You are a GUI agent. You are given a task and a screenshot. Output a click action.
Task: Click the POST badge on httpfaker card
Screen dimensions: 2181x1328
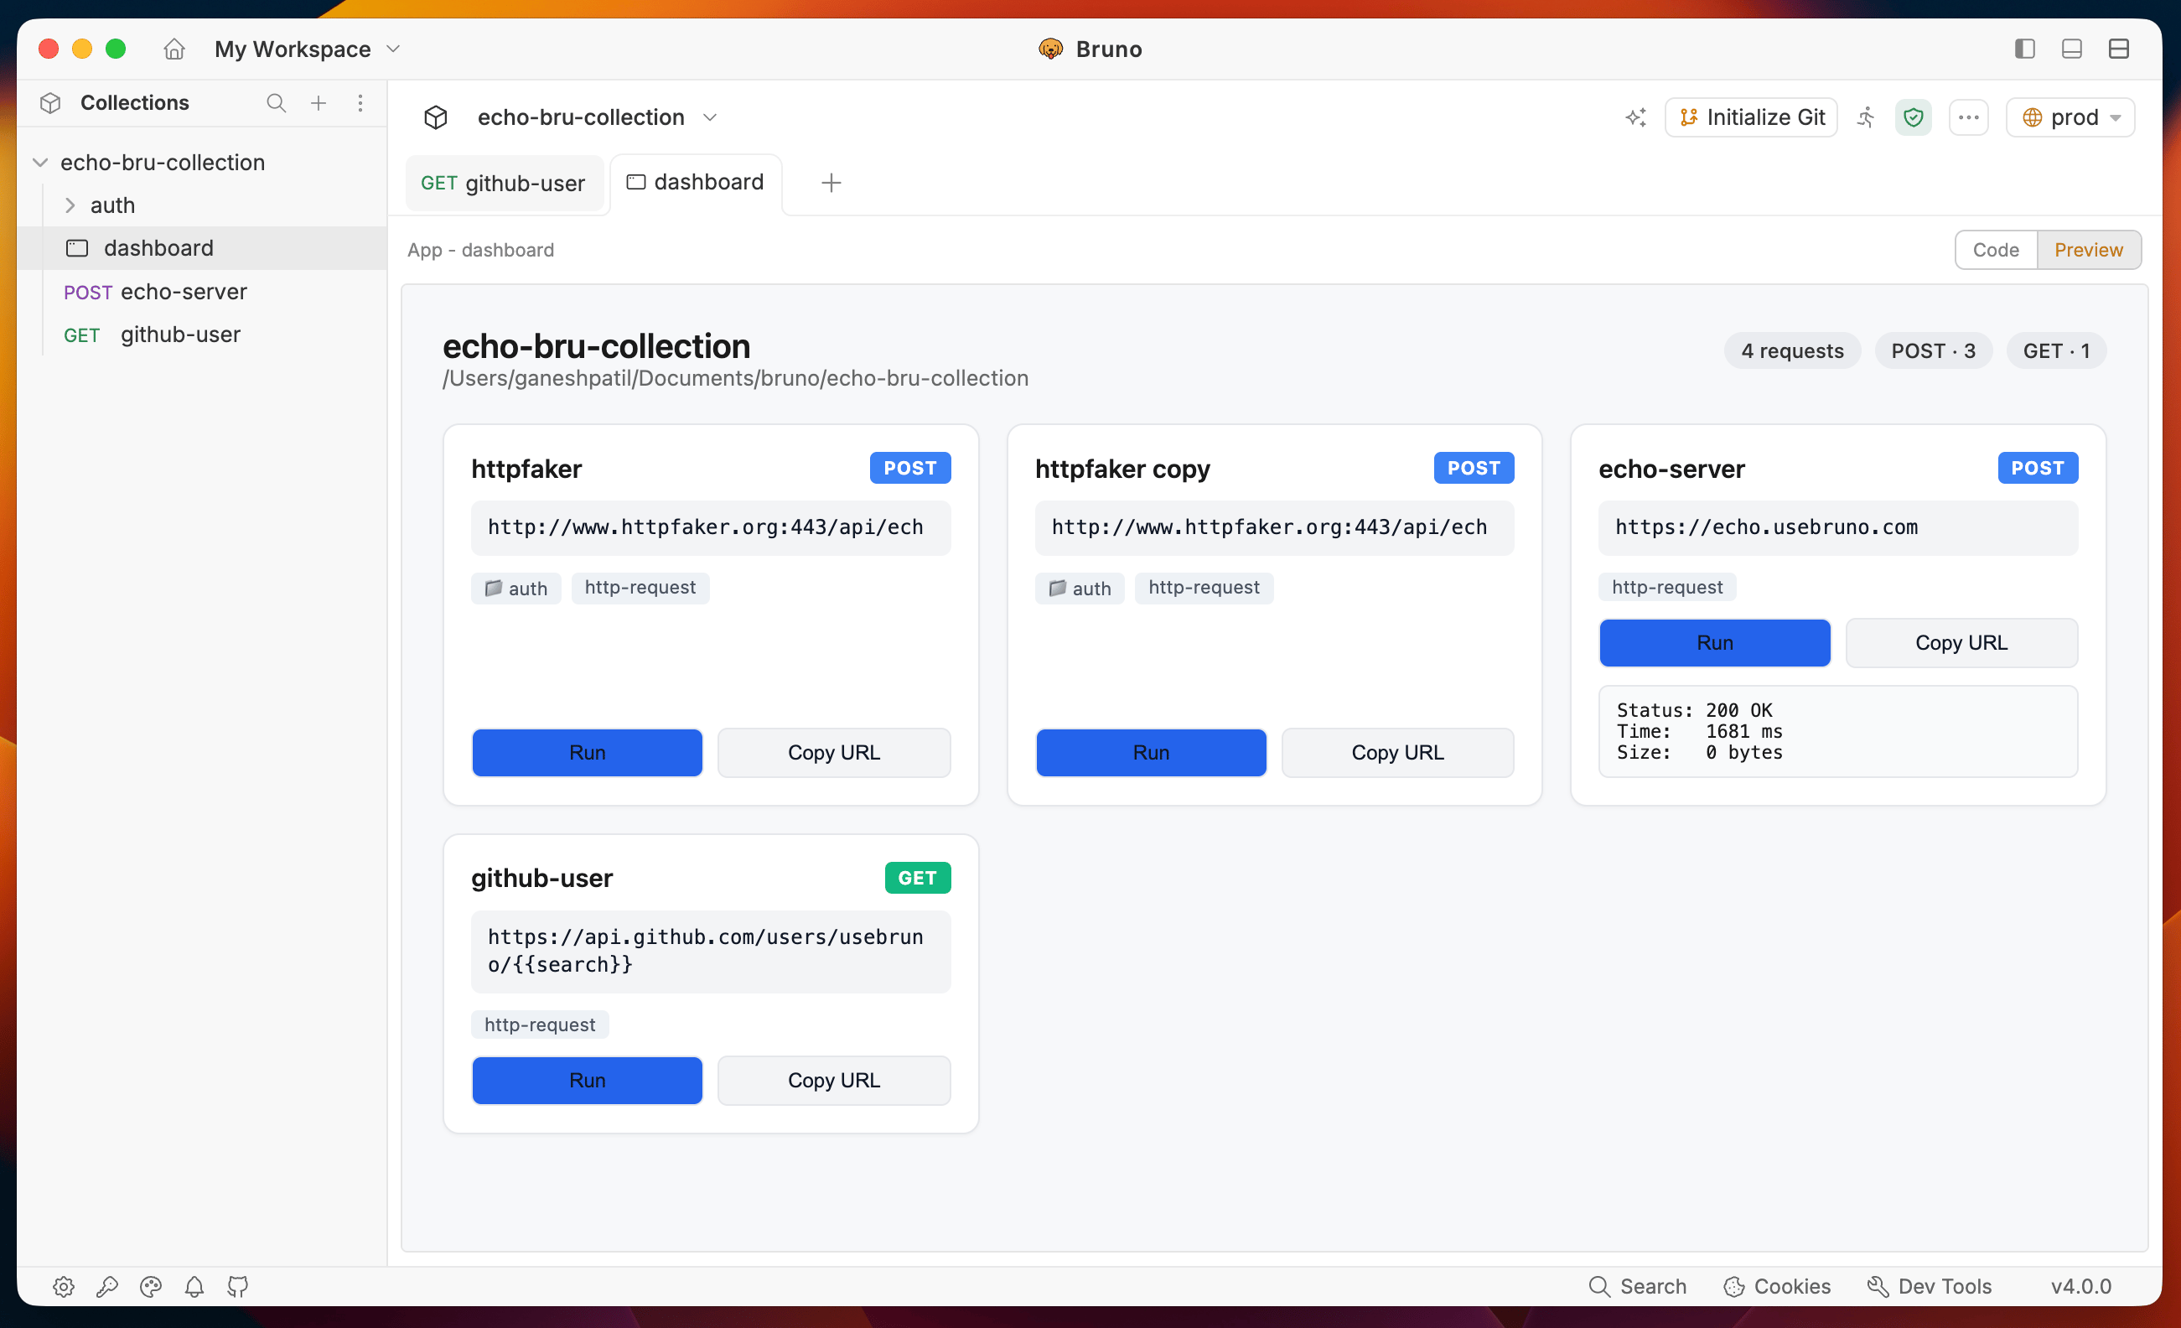click(x=910, y=468)
